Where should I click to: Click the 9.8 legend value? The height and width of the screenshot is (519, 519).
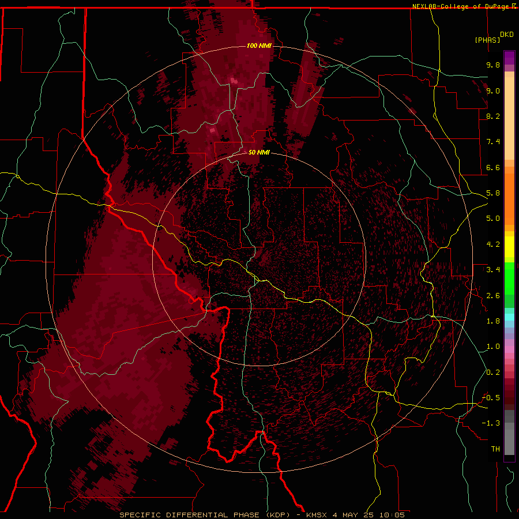pyautogui.click(x=493, y=65)
